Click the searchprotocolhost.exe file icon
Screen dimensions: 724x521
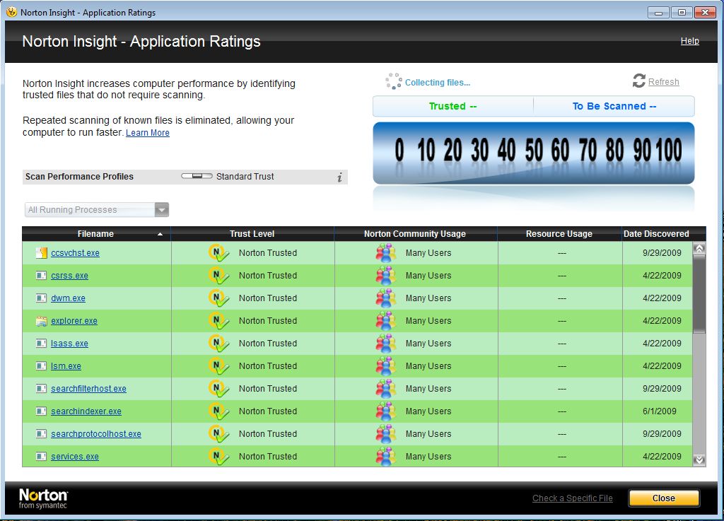coord(42,434)
